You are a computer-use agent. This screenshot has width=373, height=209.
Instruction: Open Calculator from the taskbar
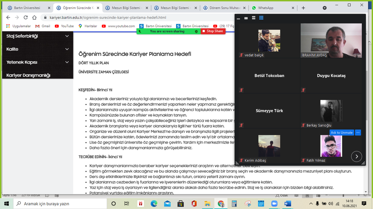(234, 204)
